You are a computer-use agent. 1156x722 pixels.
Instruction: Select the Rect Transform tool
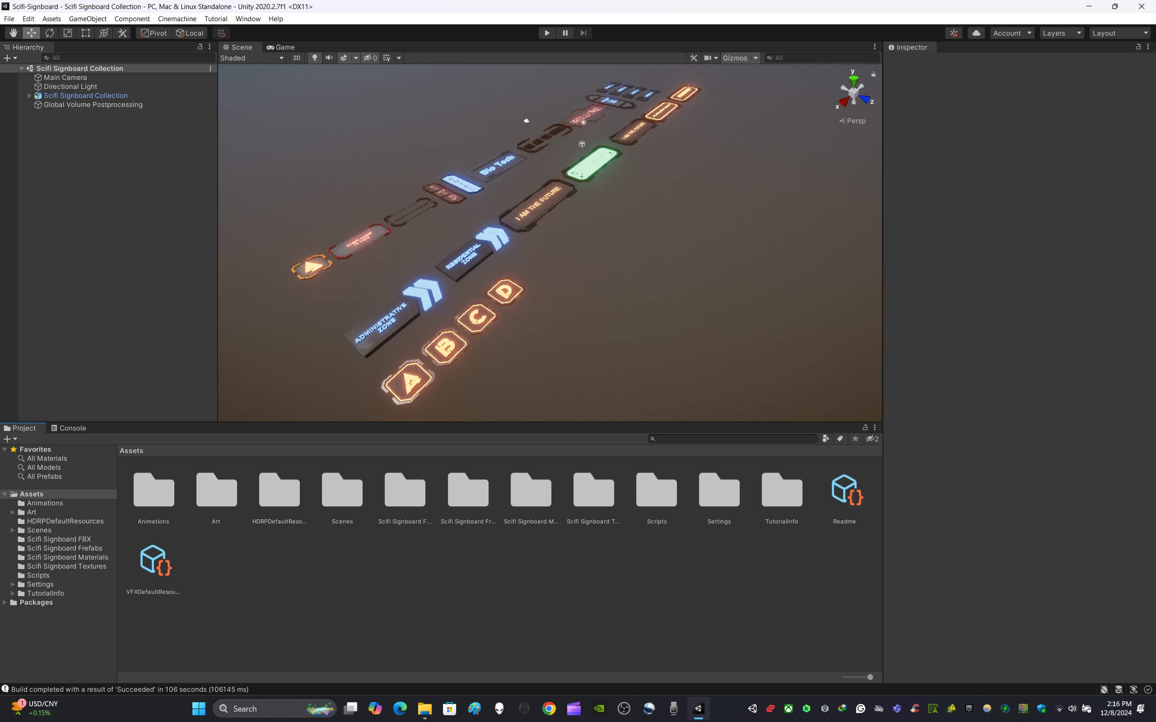[85, 33]
